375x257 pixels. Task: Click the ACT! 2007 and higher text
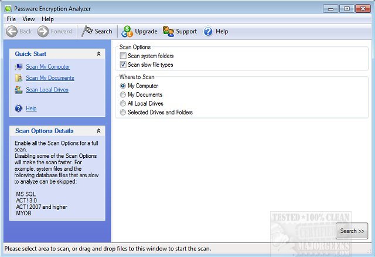[42, 207]
